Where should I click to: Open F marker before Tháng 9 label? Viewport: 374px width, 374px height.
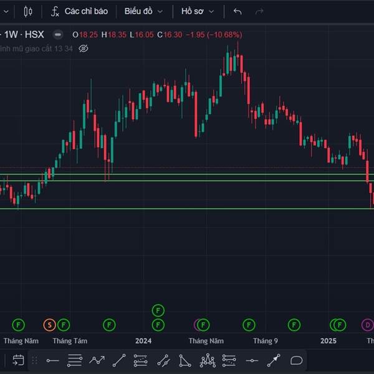click(249, 325)
